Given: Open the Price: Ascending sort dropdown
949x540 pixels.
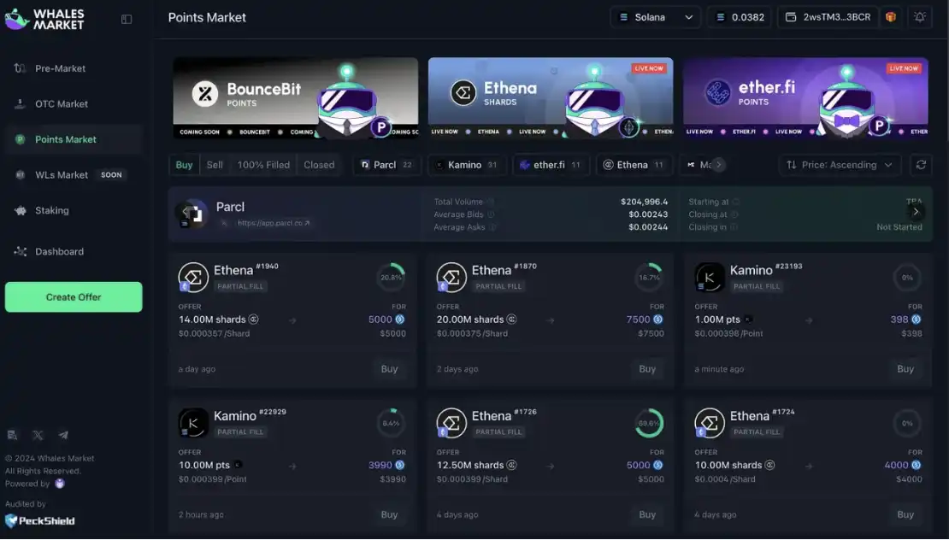Looking at the screenshot, I should tap(840, 165).
